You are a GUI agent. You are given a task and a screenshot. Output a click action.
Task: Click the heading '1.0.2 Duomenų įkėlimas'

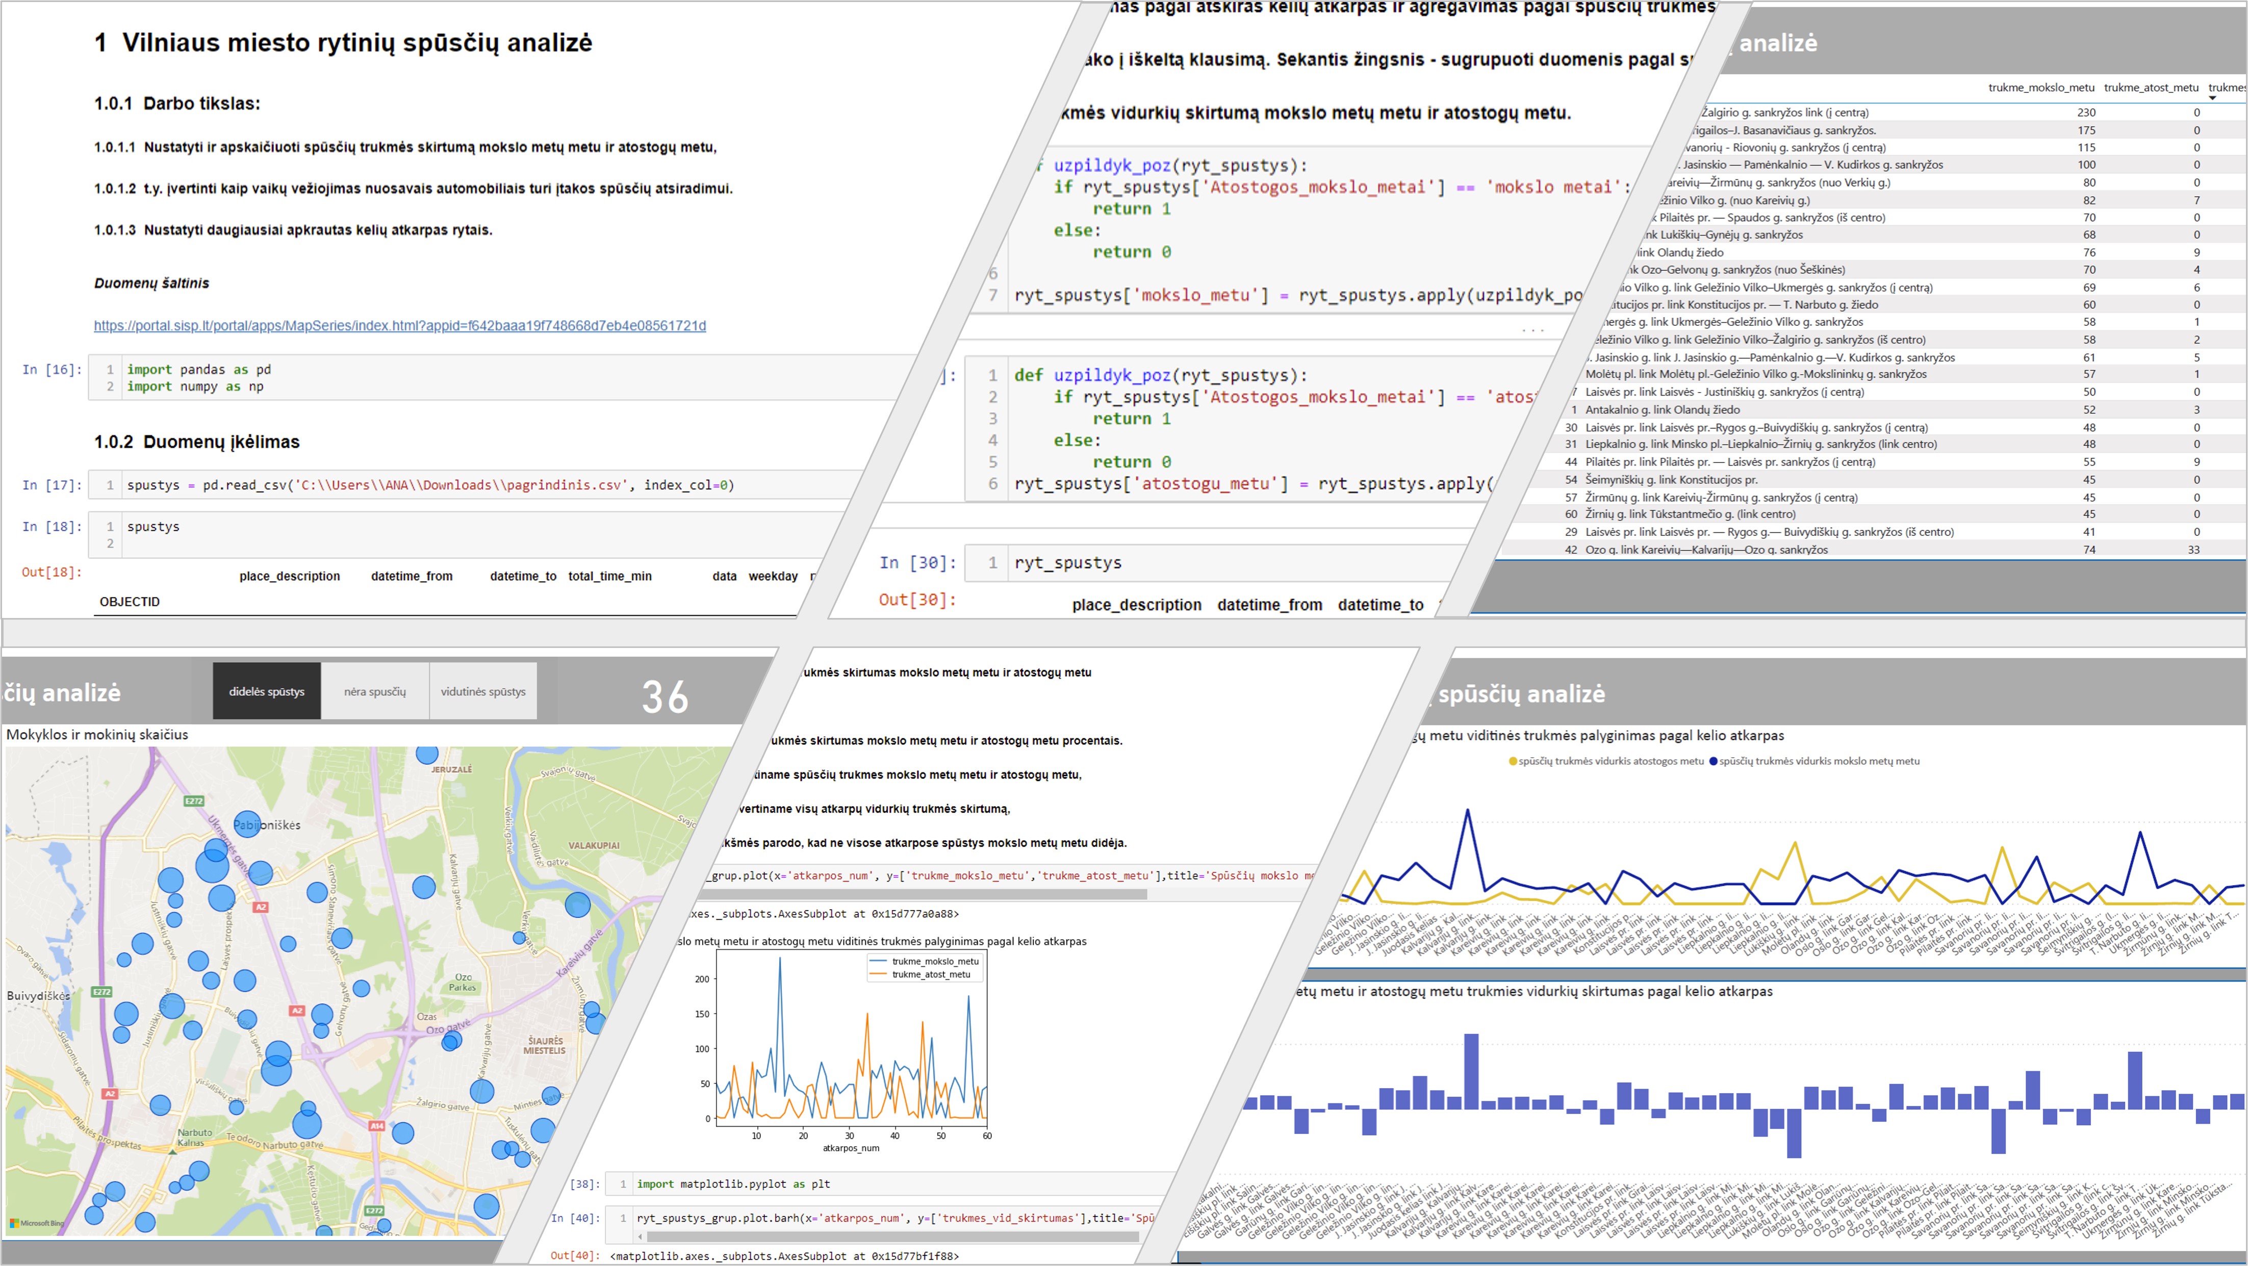coord(196,442)
